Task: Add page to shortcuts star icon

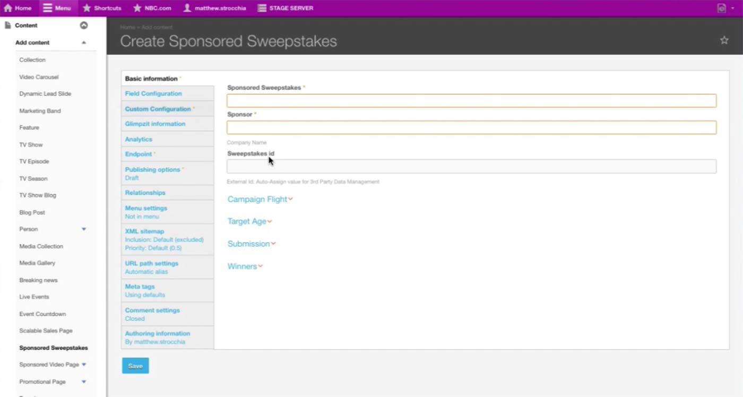Action: point(724,40)
